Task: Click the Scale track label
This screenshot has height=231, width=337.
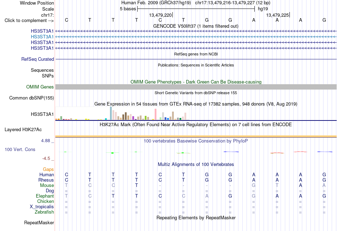Action: (48, 9)
